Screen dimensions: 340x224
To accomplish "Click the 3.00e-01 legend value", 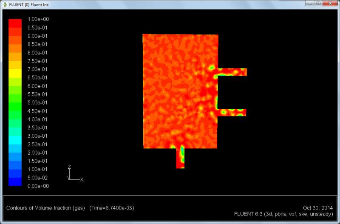I will coord(37,136).
